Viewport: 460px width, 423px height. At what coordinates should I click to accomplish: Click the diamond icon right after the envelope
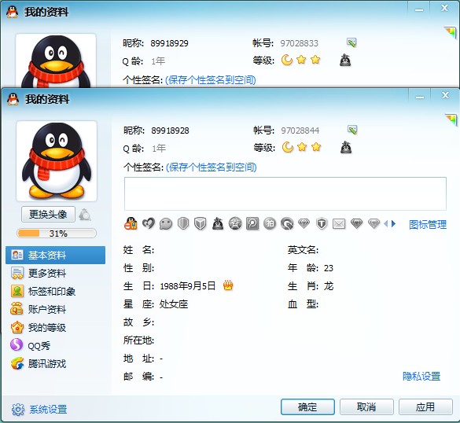tap(356, 224)
